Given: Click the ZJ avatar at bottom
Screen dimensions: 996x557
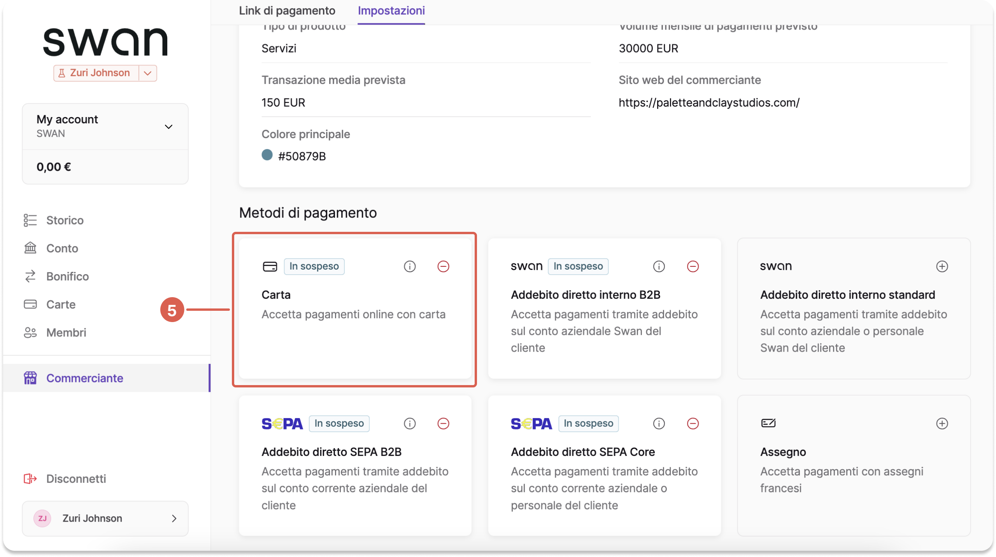Looking at the screenshot, I should pos(42,518).
